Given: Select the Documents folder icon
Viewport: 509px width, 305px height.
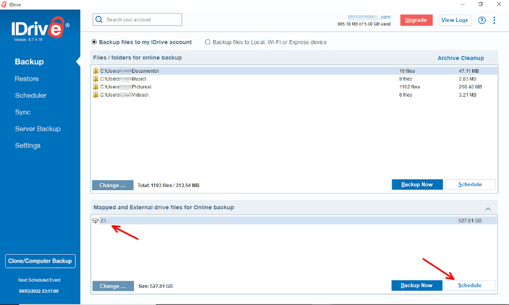Looking at the screenshot, I should click(x=96, y=71).
